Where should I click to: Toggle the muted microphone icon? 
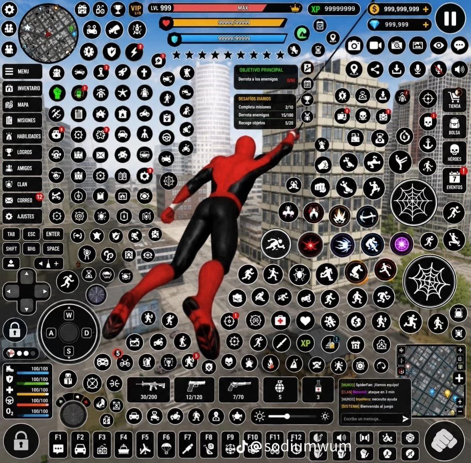438,70
